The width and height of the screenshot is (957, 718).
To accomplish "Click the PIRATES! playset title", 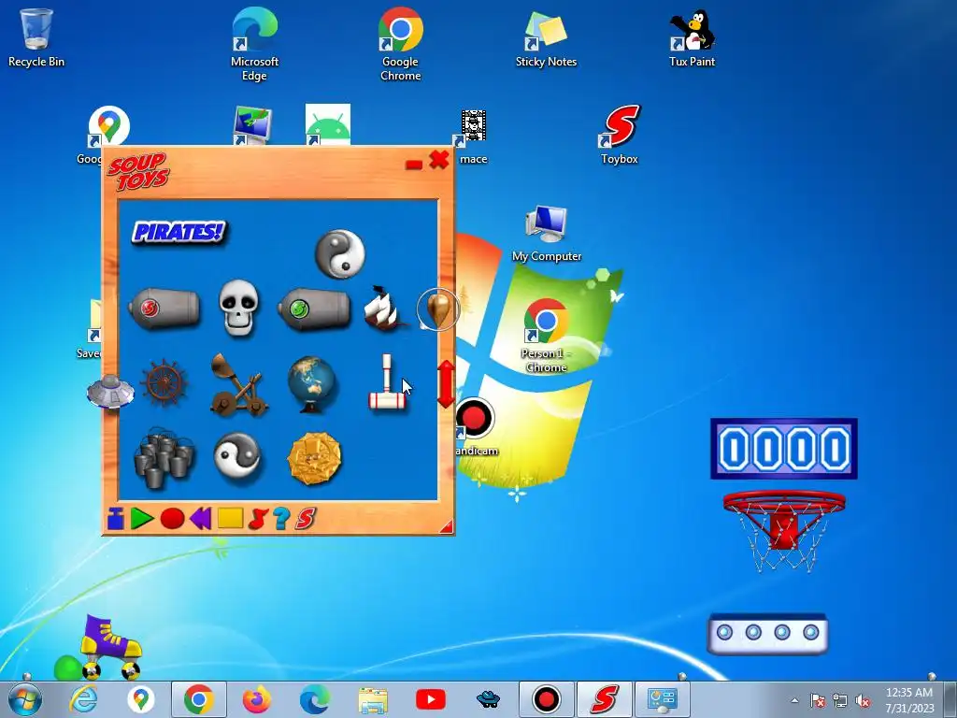I will [x=179, y=233].
